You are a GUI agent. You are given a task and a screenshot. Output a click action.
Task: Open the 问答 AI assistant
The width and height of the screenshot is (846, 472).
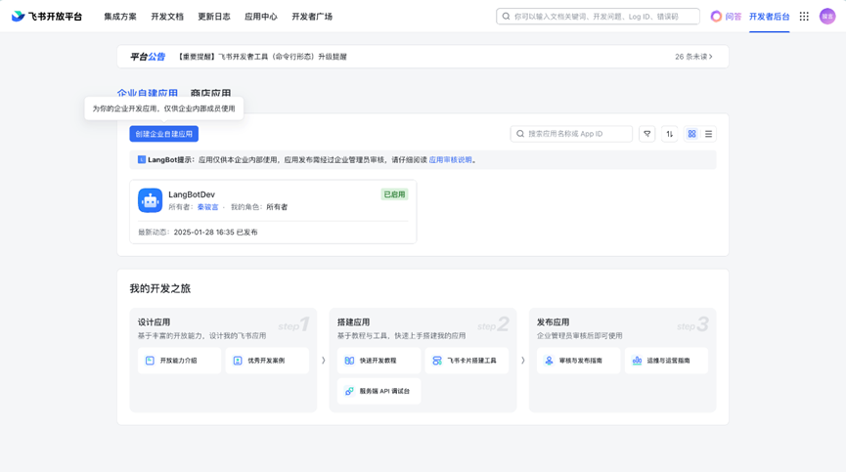726,17
